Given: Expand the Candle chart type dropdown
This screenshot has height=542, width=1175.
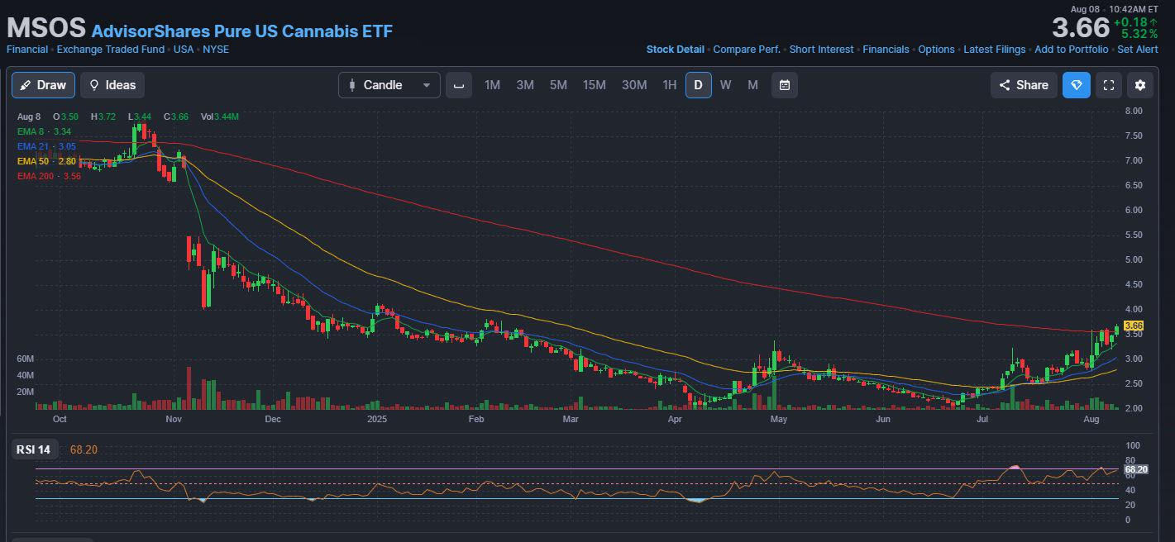Looking at the screenshot, I should tap(389, 85).
